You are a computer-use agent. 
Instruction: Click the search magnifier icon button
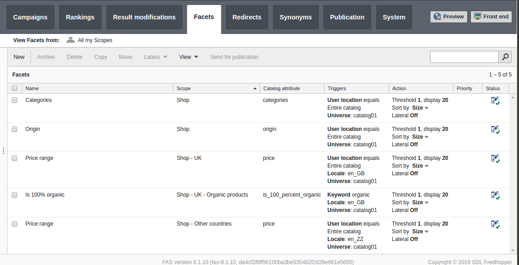(x=505, y=57)
